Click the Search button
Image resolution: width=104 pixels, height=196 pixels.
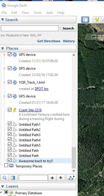[x=68, y=28]
